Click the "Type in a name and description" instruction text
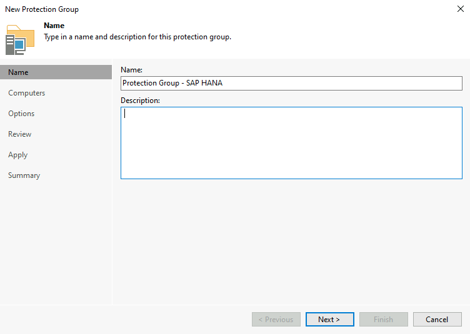This screenshot has width=470, height=334. 137,37
